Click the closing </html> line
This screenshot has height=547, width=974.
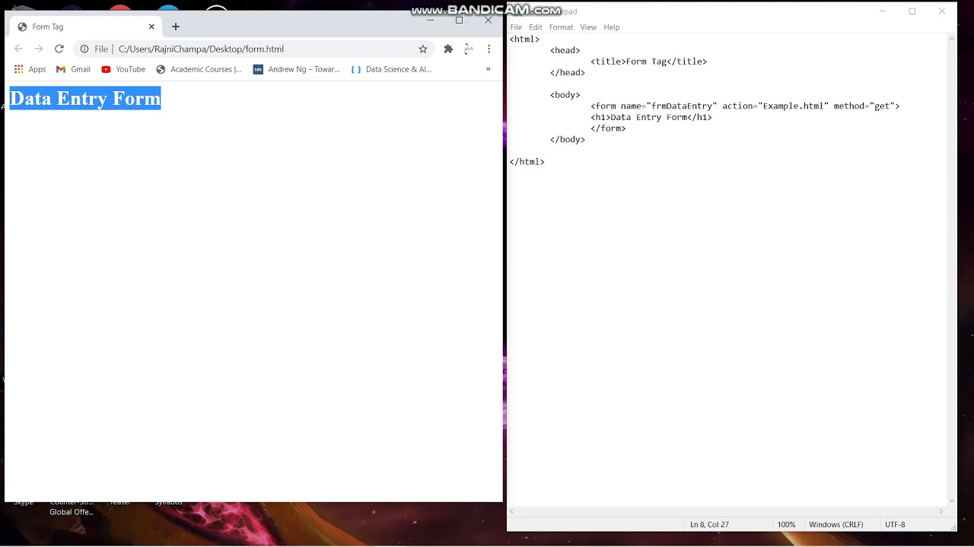coord(527,162)
